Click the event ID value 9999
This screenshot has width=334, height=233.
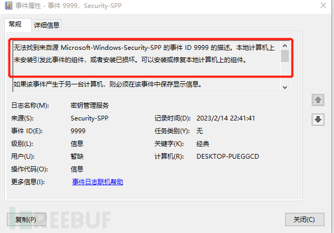point(78,131)
